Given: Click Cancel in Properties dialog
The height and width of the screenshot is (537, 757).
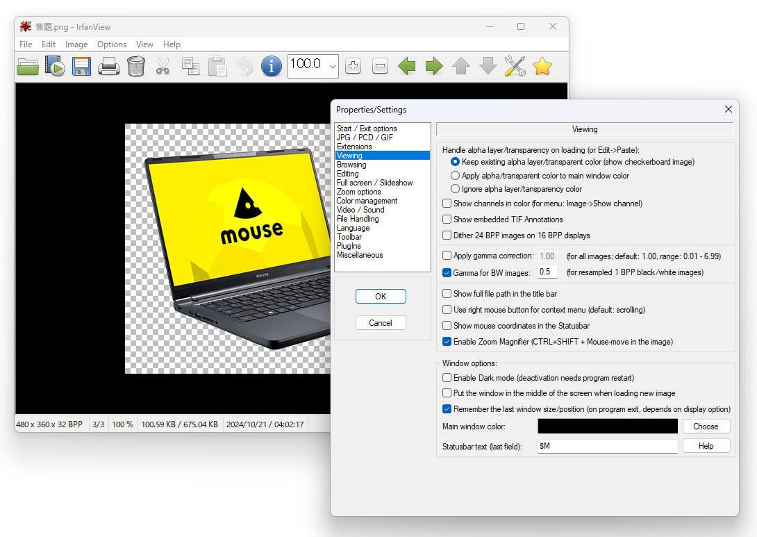Looking at the screenshot, I should click(381, 322).
